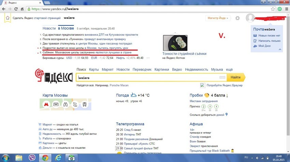This screenshot has width=290, height=162.
Task: Open Лужниках fire news headline
Action: [x=84, y=39]
